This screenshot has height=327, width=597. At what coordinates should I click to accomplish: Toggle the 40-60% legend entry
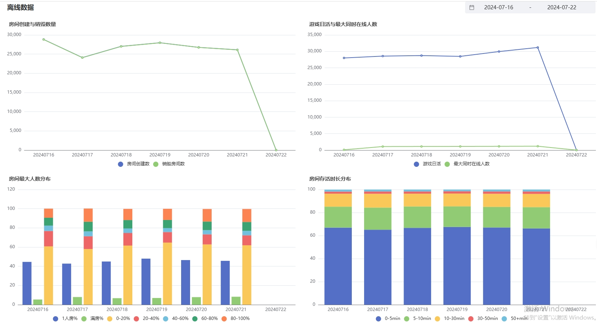tap(176, 318)
